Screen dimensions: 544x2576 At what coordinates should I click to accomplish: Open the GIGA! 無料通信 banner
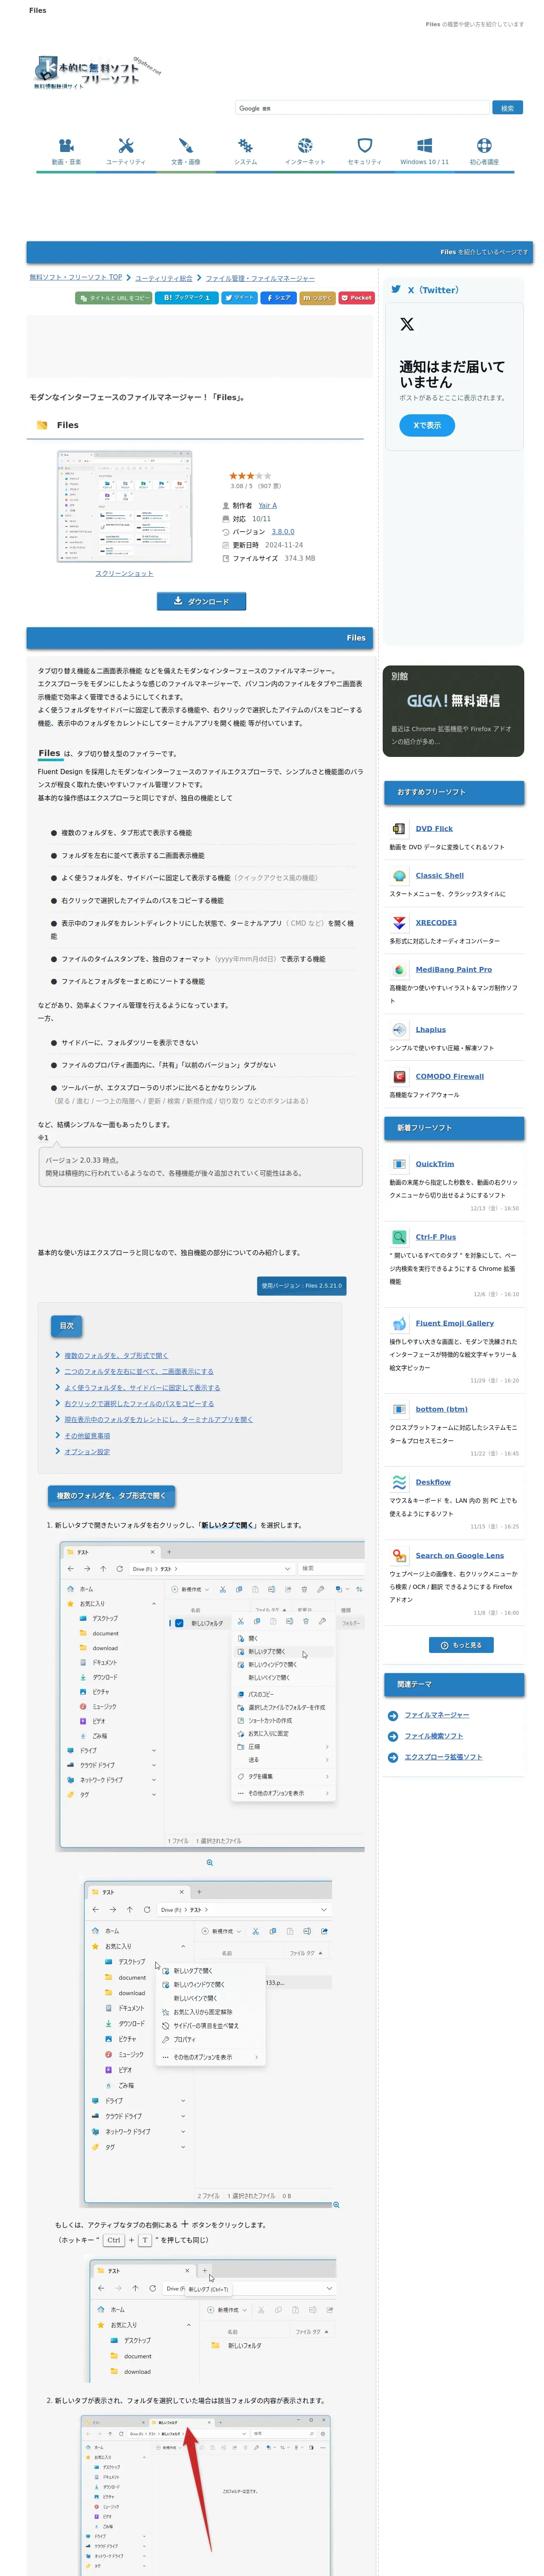click(453, 711)
